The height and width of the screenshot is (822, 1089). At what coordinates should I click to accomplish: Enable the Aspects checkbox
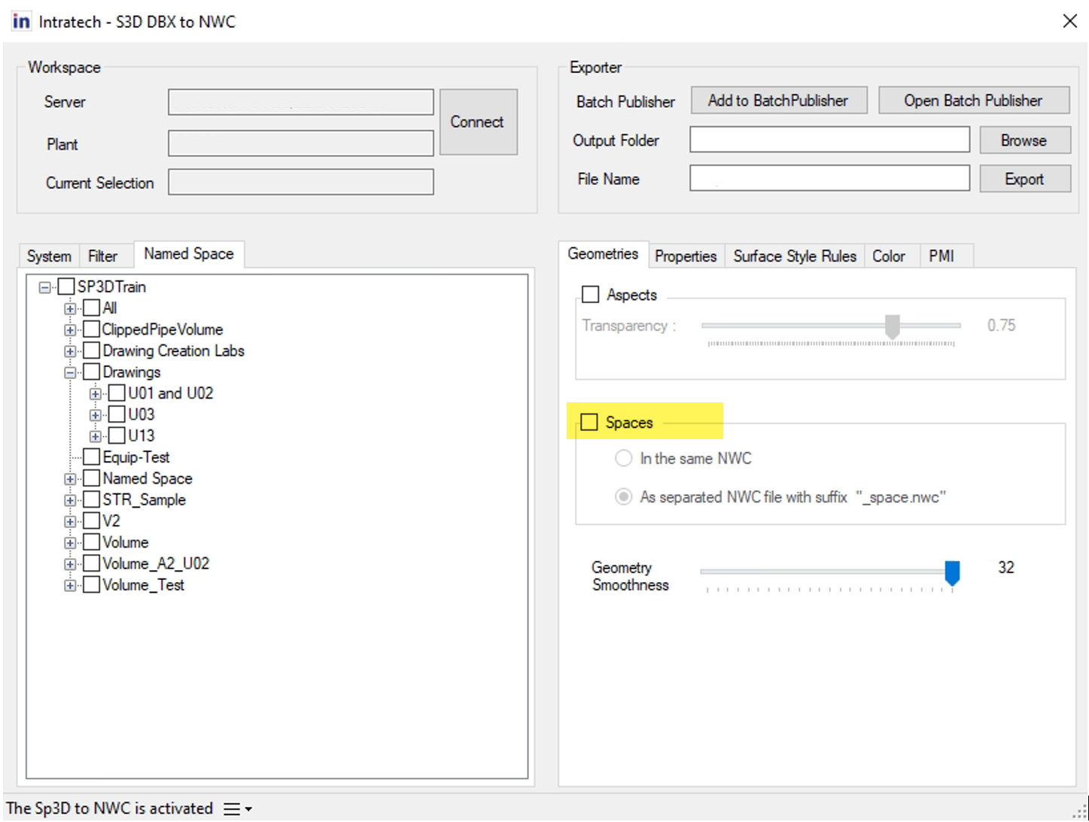coord(590,294)
